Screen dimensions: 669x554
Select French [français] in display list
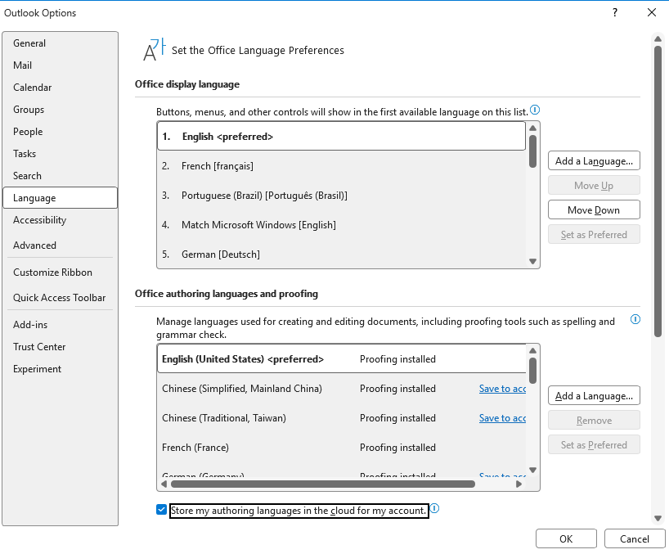tap(341, 166)
